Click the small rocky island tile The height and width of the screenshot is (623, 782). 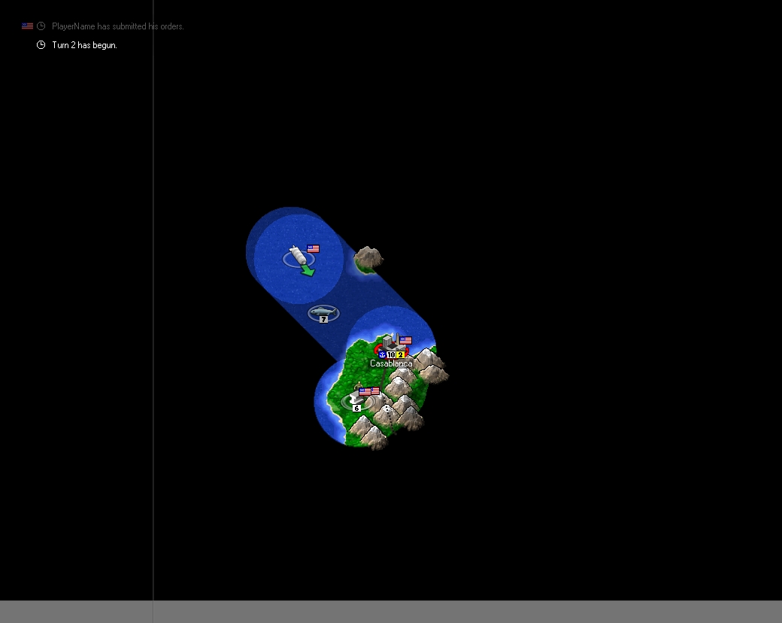[x=368, y=259]
